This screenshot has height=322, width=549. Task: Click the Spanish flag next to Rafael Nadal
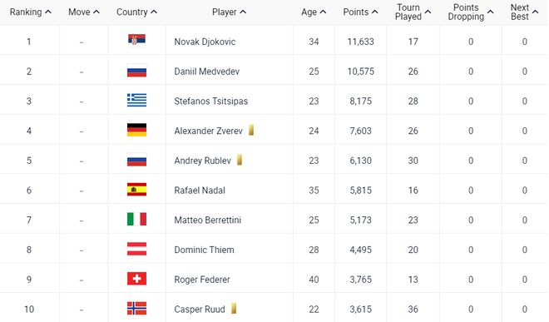[x=136, y=190]
